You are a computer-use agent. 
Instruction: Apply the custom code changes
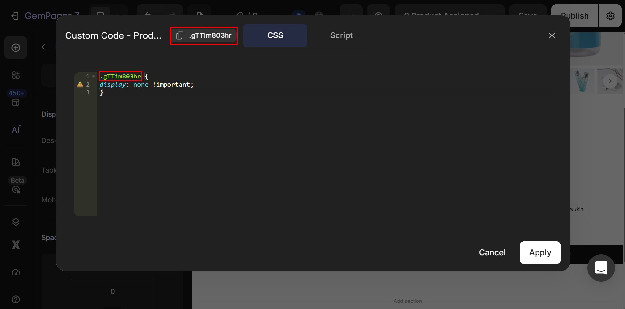click(540, 253)
